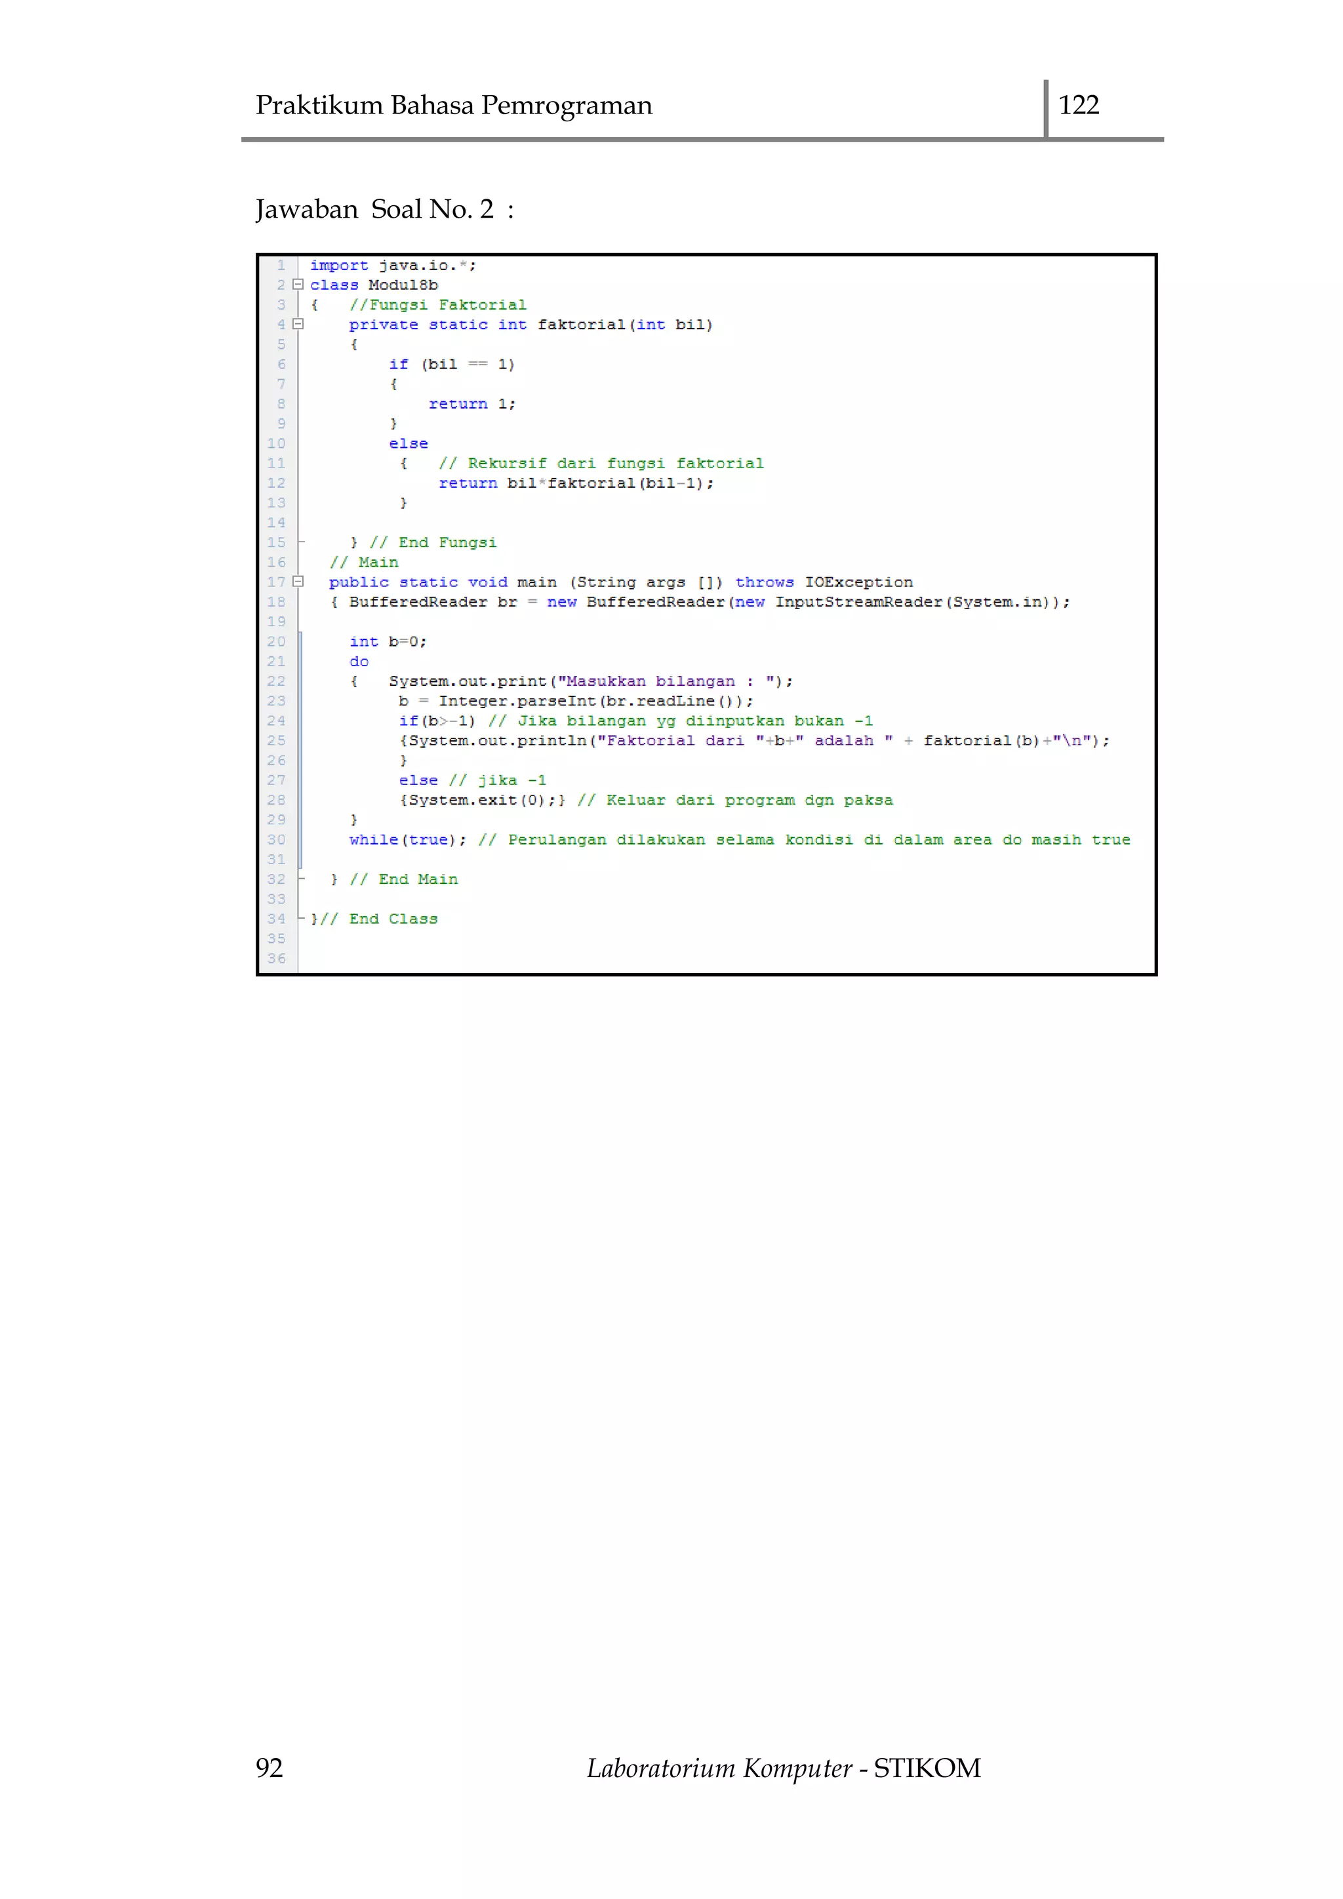Image resolution: width=1343 pixels, height=1899 pixels.
Task: Collapse the class Modul8b fold marker
Action: pyautogui.click(x=298, y=285)
